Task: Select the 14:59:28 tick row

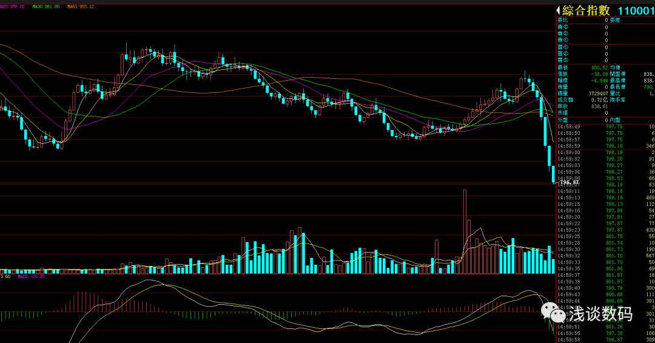Action: (606, 243)
